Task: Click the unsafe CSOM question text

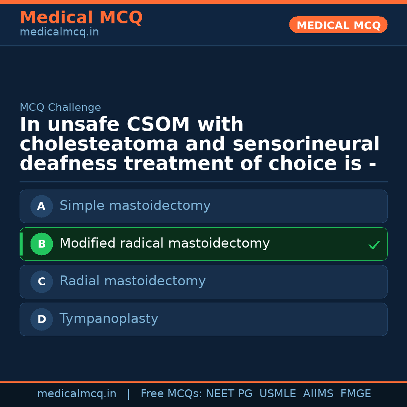Action: pos(200,144)
